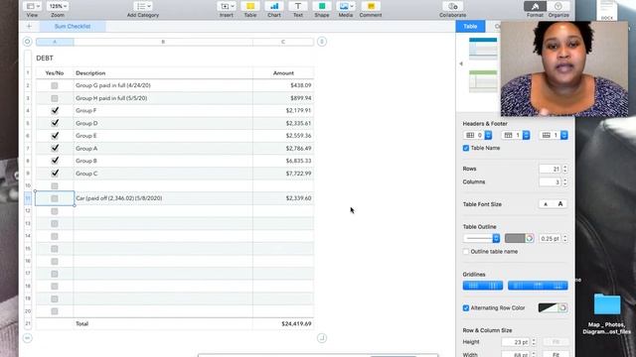This screenshot has width=636, height=357.
Task: Click the Fit button next to Width
Action: point(556,355)
